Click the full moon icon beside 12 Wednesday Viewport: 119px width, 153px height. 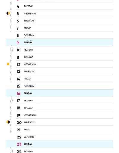[8, 64]
